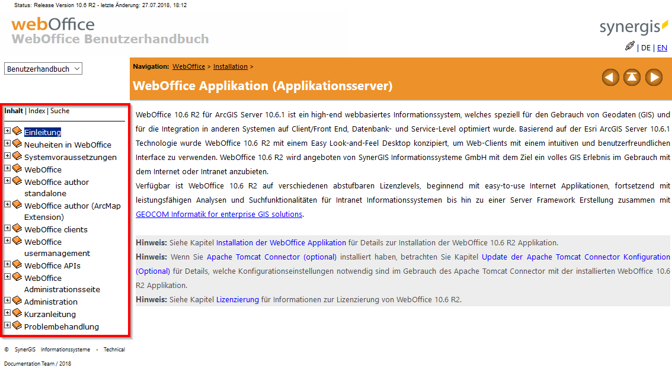Select Problembehandlung tree entry

pos(61,327)
